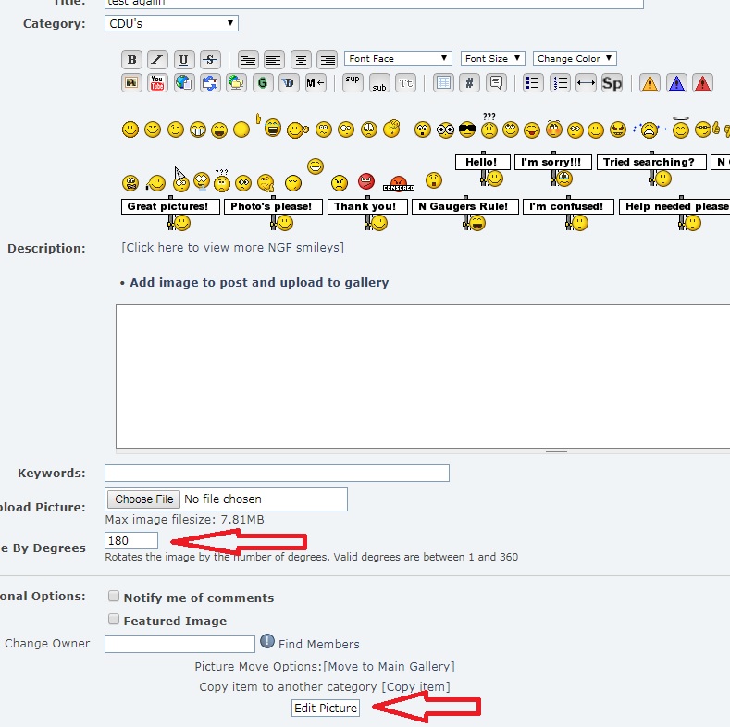Insert red warning triangle tag
This screenshot has width=730, height=727.
702,83
